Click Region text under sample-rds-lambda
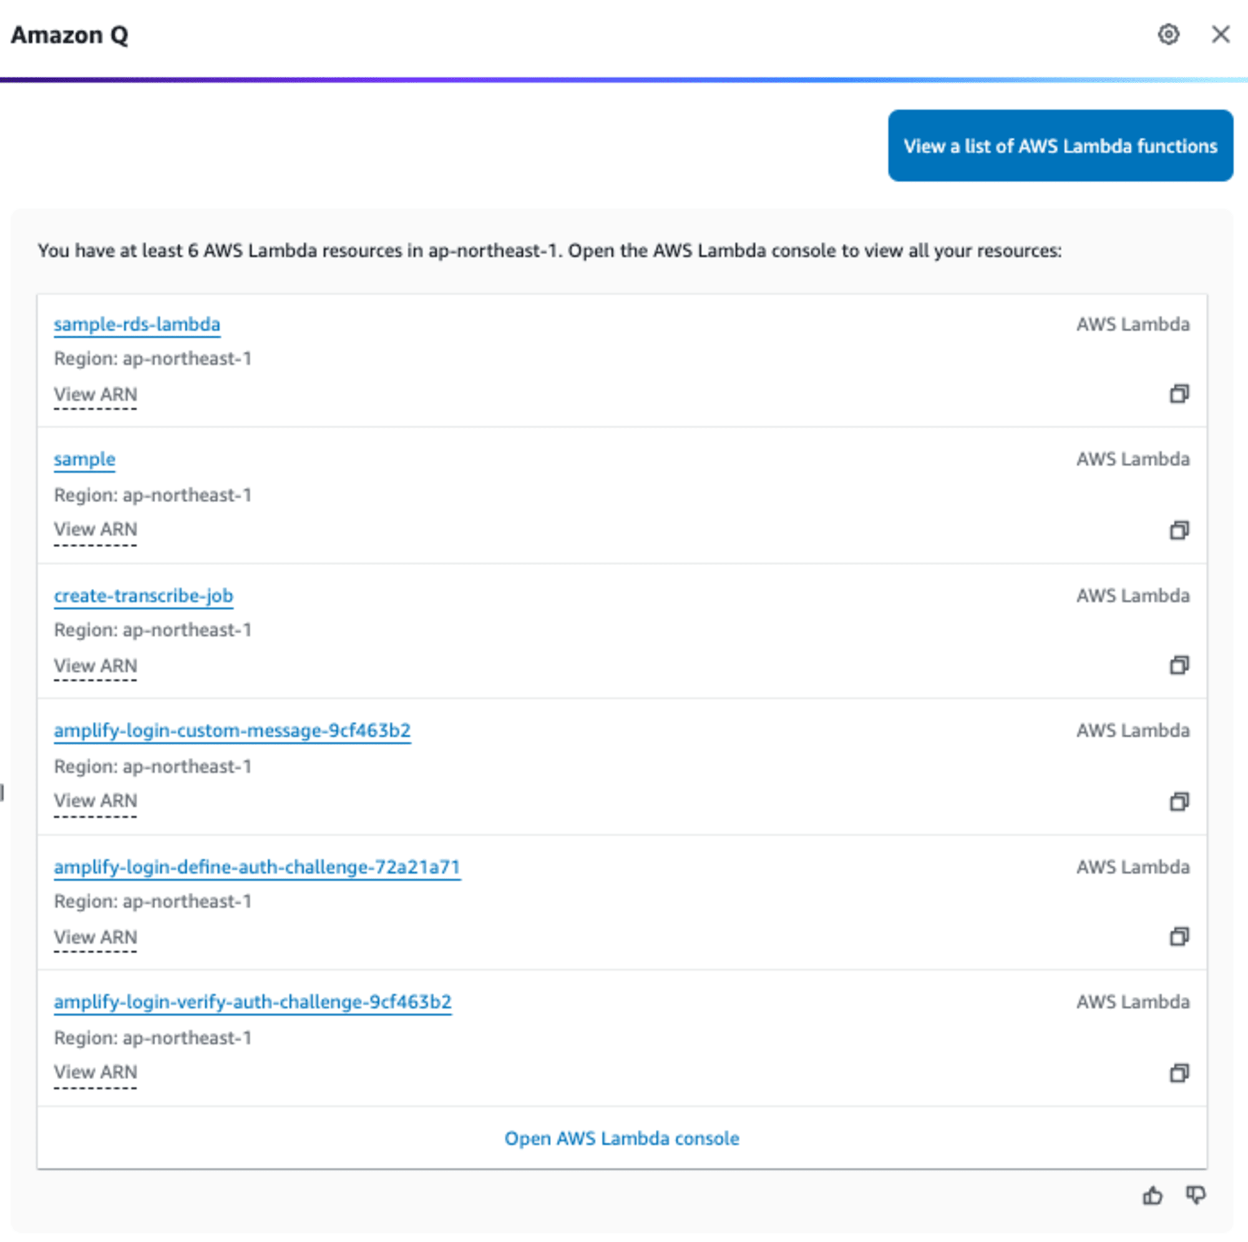This screenshot has height=1242, width=1248. (x=152, y=359)
